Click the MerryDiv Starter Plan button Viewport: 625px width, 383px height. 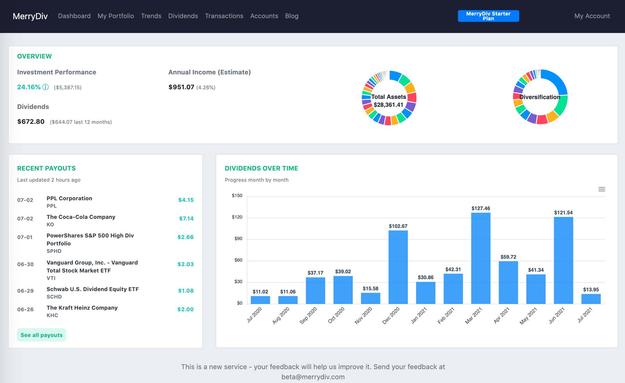(488, 16)
